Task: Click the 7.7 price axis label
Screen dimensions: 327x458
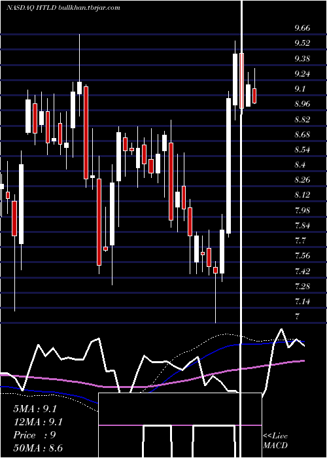Action: (x=300, y=241)
